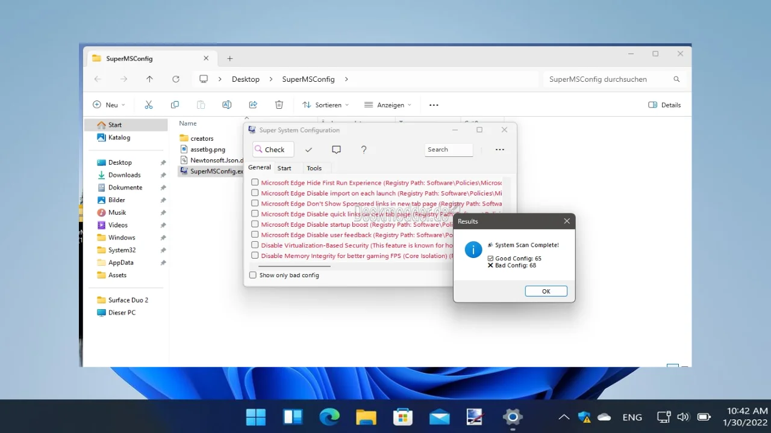Image resolution: width=771 pixels, height=433 pixels.
Task: Check Microsoft Edge Hide First Run Experience
Action: [x=255, y=182]
